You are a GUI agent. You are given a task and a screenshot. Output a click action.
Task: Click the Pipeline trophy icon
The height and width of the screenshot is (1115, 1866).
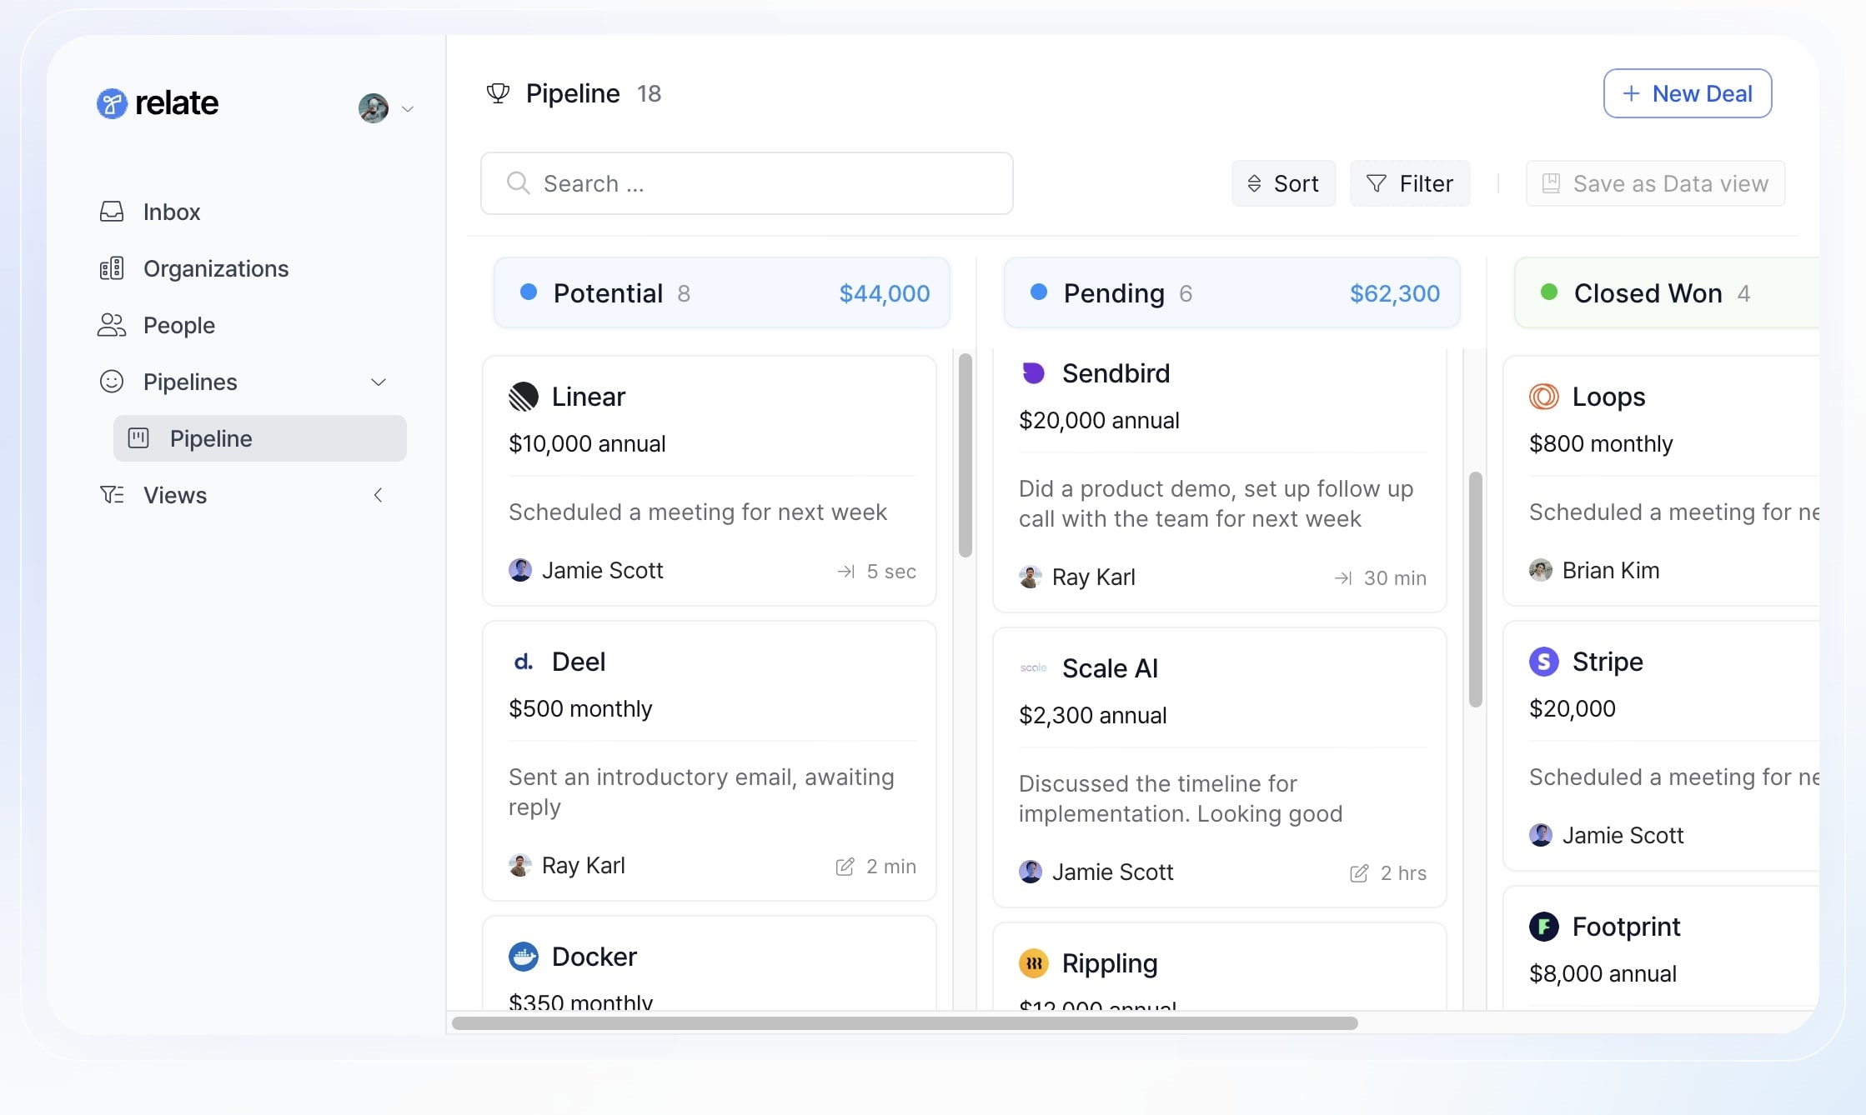(x=498, y=93)
